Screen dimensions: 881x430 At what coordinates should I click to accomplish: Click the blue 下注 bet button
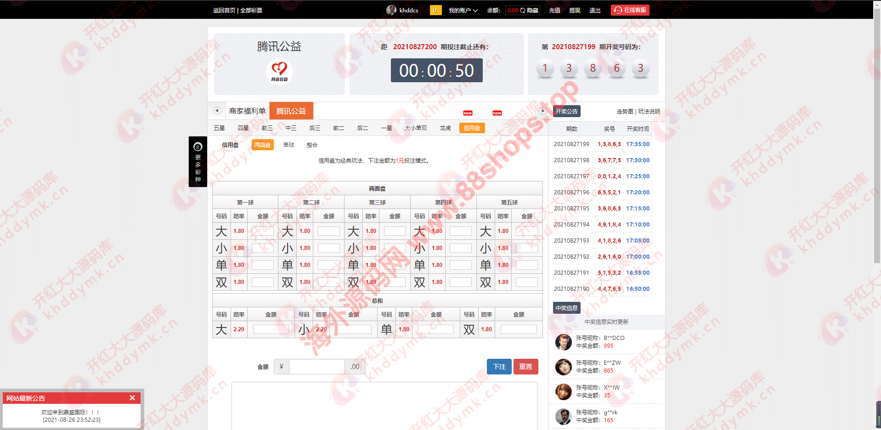point(499,367)
